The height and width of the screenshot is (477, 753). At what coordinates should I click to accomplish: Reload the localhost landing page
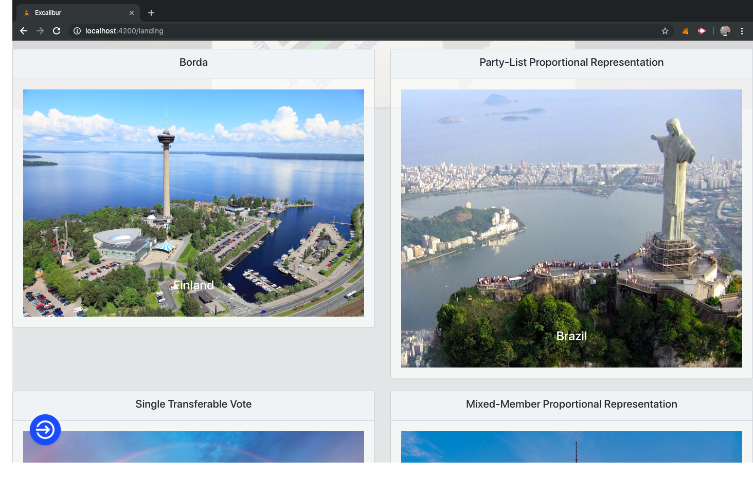click(57, 31)
